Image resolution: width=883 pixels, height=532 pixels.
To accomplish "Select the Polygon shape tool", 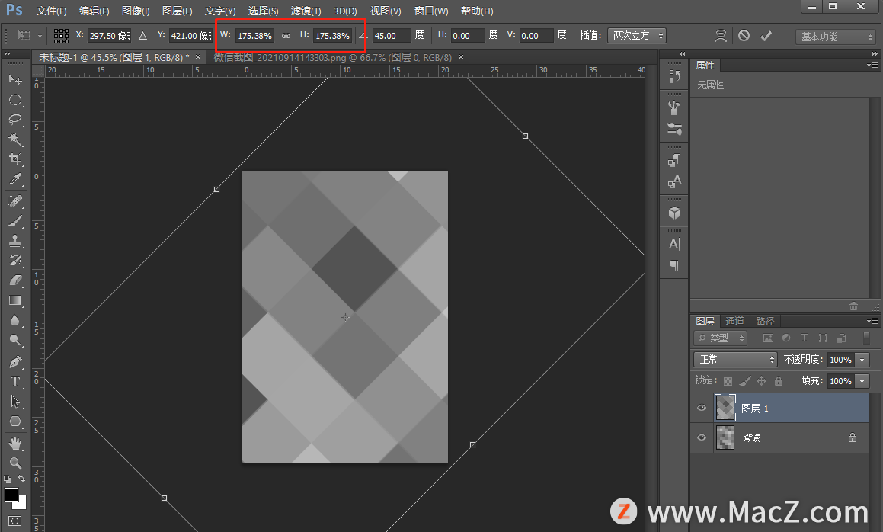I will [15, 421].
